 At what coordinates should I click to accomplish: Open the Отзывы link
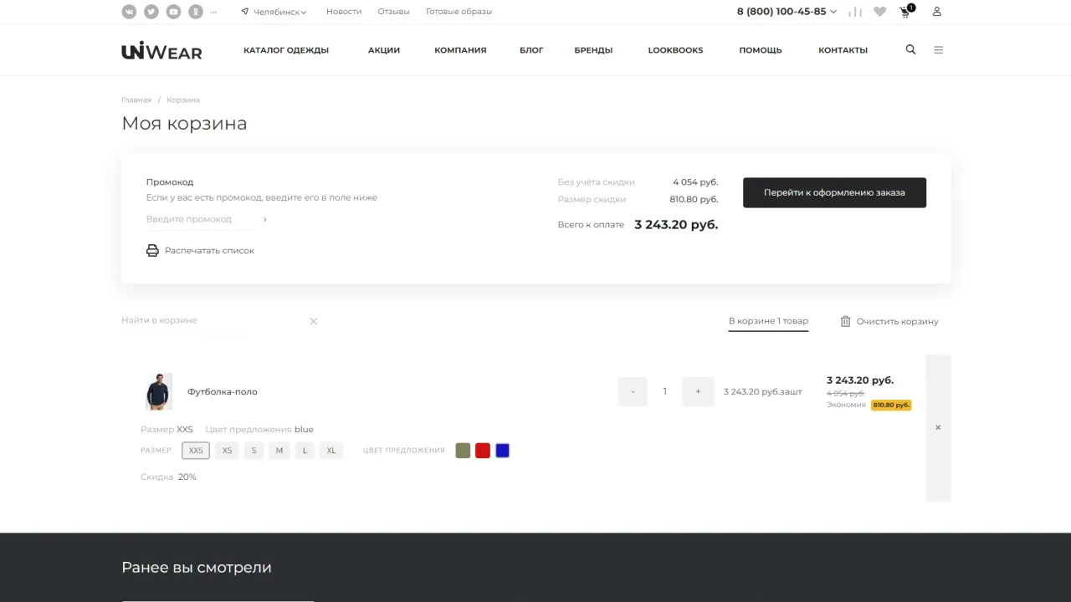click(393, 12)
